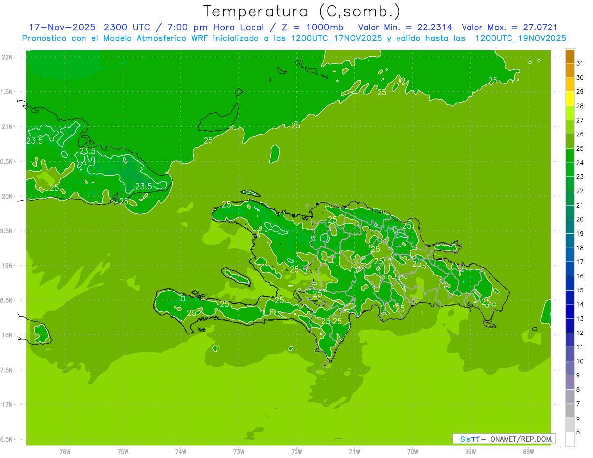Click the 18N latitude axis label
This screenshot has height=458, width=593.
[7, 335]
